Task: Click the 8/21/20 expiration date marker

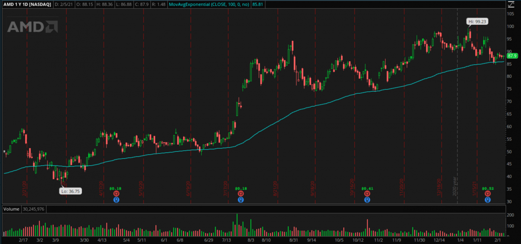Action: click(276, 188)
